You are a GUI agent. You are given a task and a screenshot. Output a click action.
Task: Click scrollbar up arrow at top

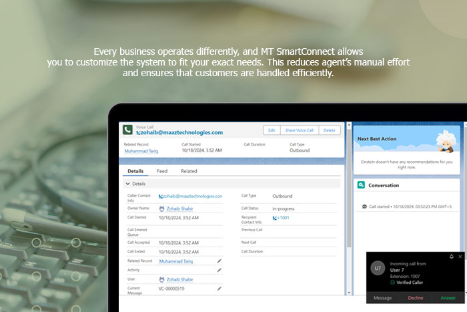[x=349, y=125]
